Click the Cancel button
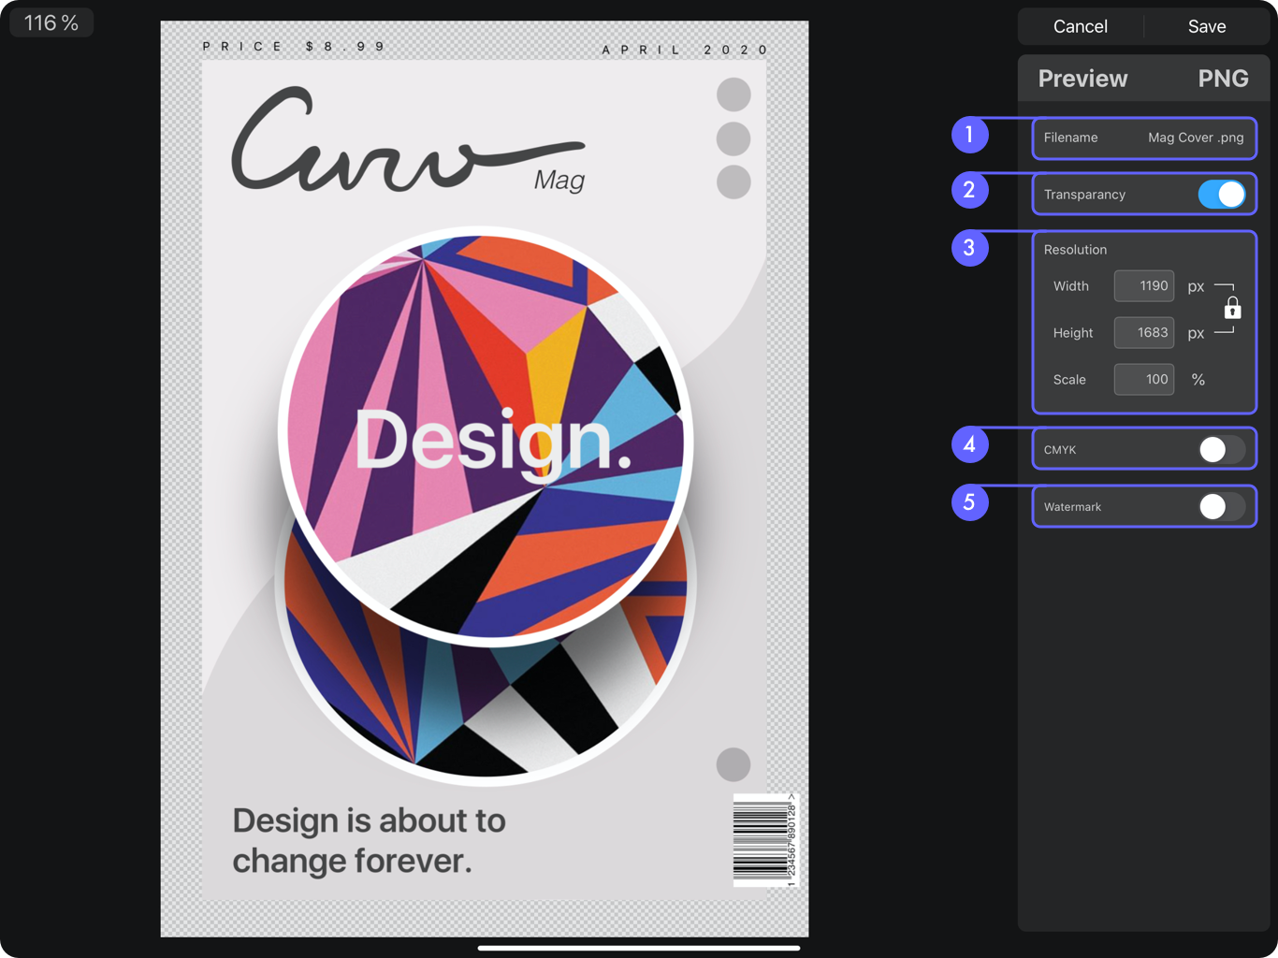 [x=1080, y=26]
